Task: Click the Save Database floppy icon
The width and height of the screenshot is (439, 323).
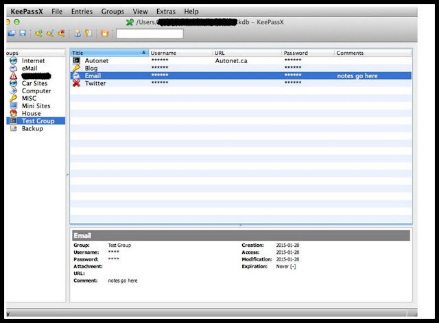Action: pos(23,34)
